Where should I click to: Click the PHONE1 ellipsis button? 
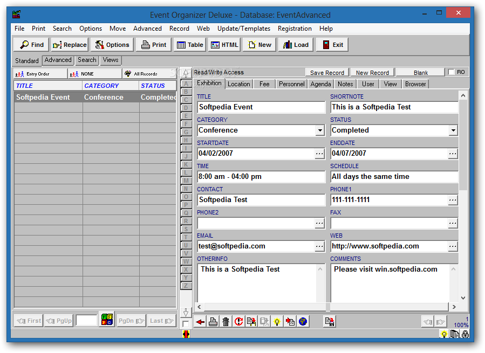[453, 200]
